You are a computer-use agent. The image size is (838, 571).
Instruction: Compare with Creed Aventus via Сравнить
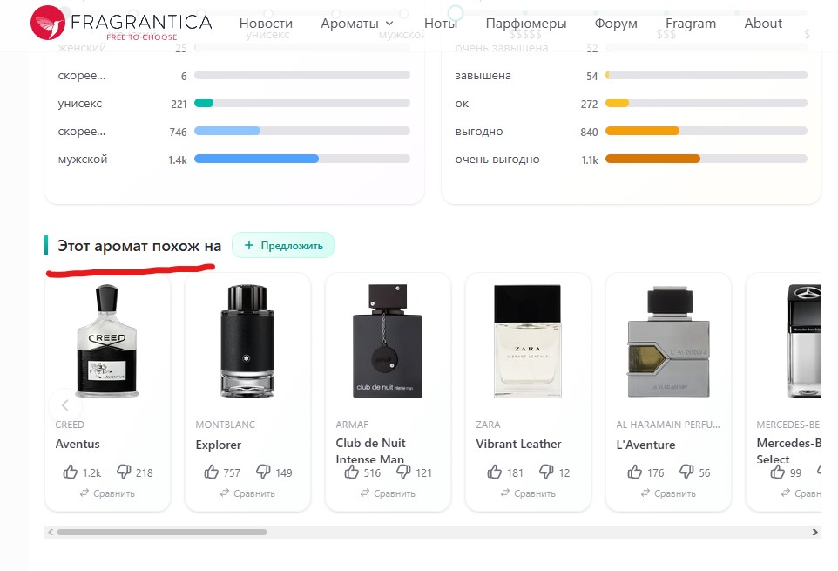(107, 493)
